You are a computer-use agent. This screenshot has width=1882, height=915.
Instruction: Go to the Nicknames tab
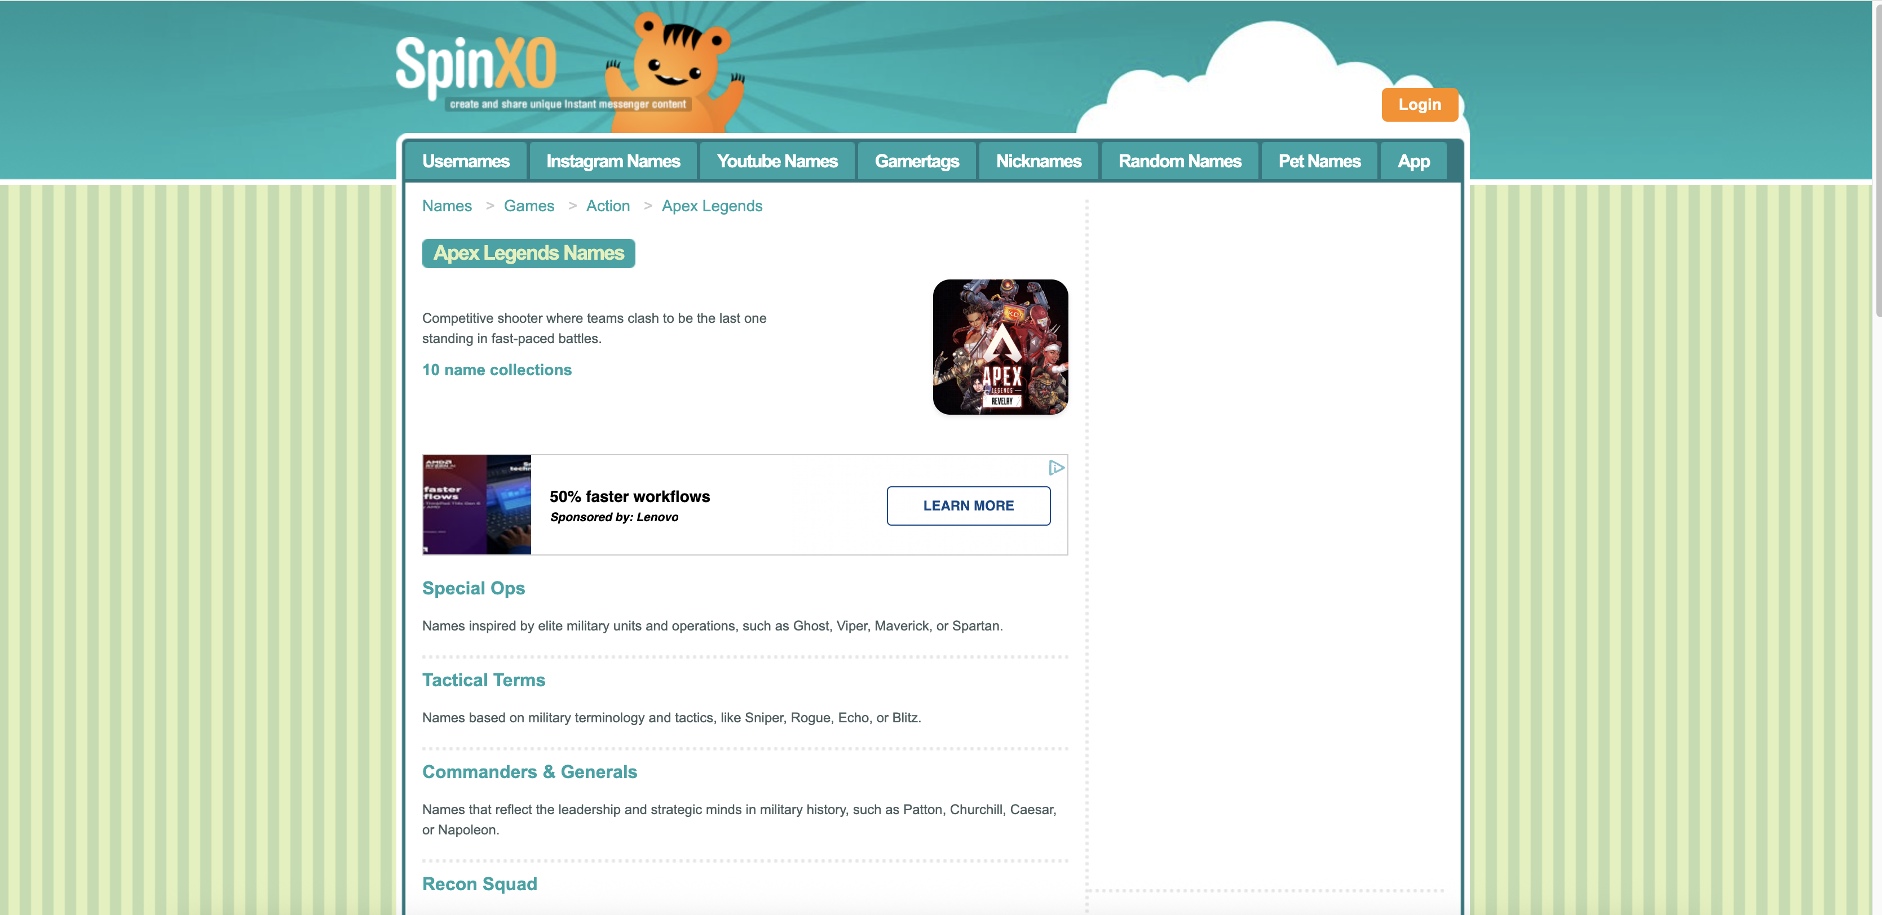pyautogui.click(x=1038, y=161)
